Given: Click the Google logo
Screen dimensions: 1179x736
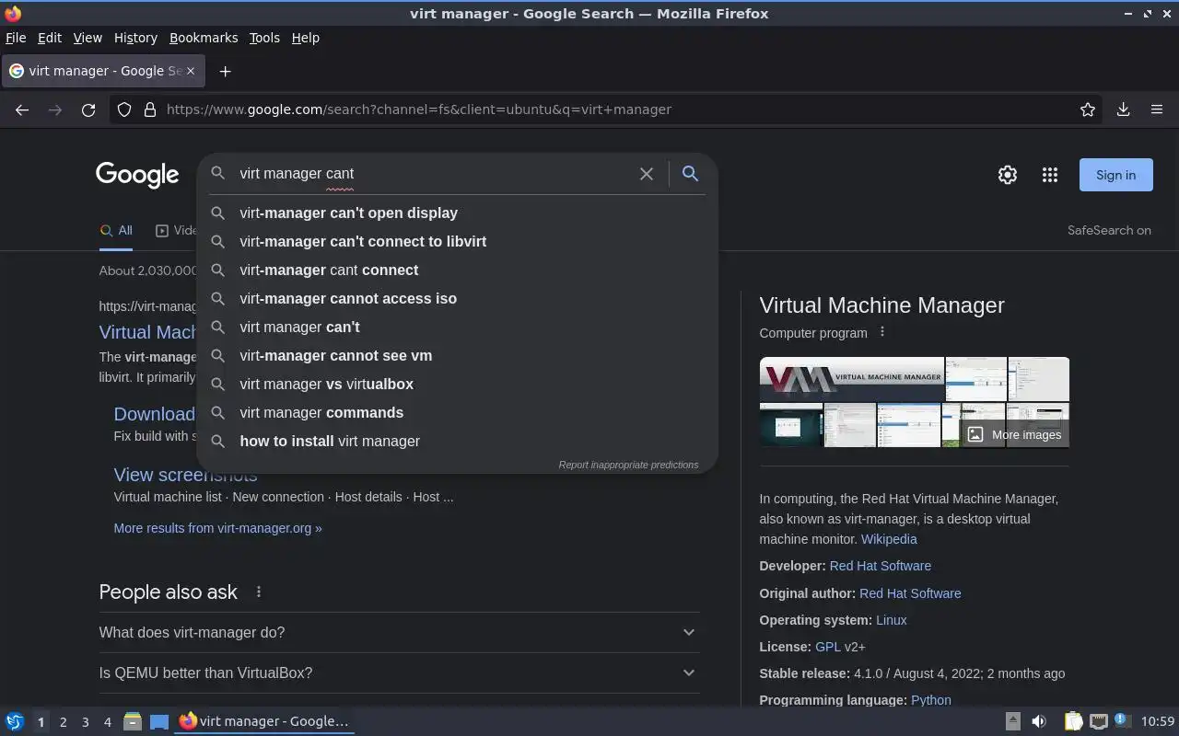Looking at the screenshot, I should (137, 175).
